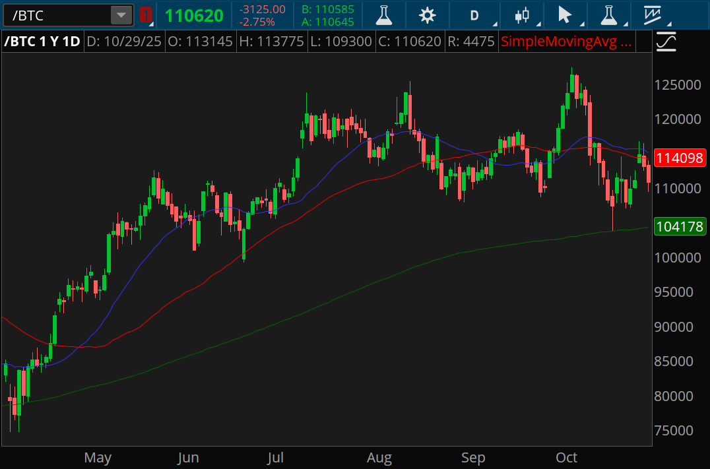Image resolution: width=710 pixels, height=469 pixels.
Task: Click the red 114098 price bubble
Action: coord(680,158)
